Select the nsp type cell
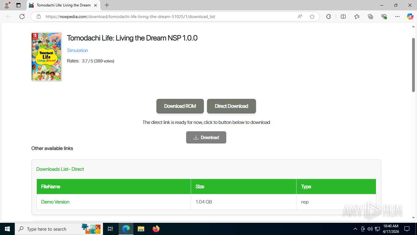Viewport: 417px width, 235px height. tap(336, 202)
